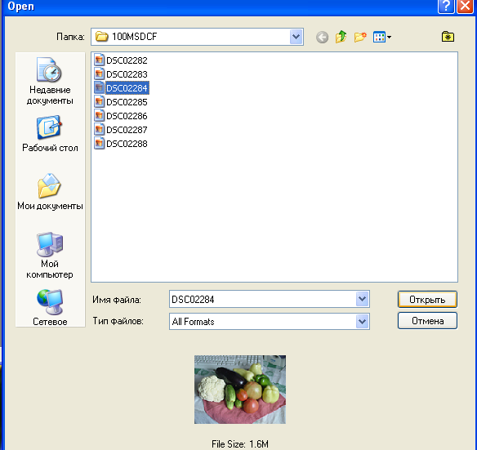The width and height of the screenshot is (477, 450).
Task: Go to Рабочий стол location
Action: (x=50, y=134)
